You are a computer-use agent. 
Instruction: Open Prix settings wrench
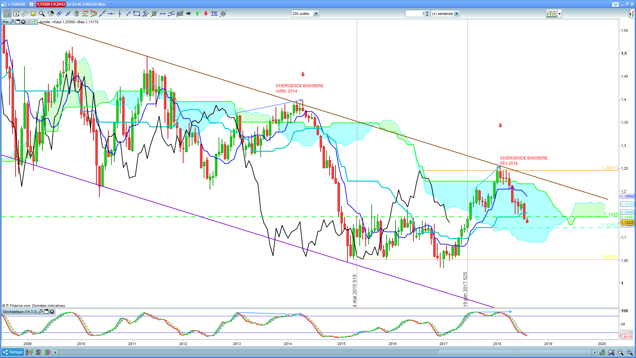pos(12,22)
